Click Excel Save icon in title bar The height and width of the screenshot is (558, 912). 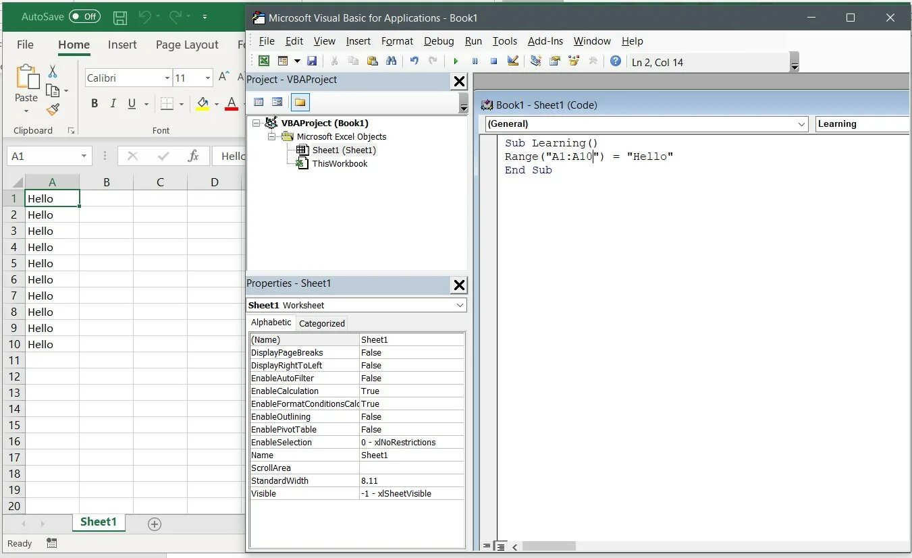(120, 18)
